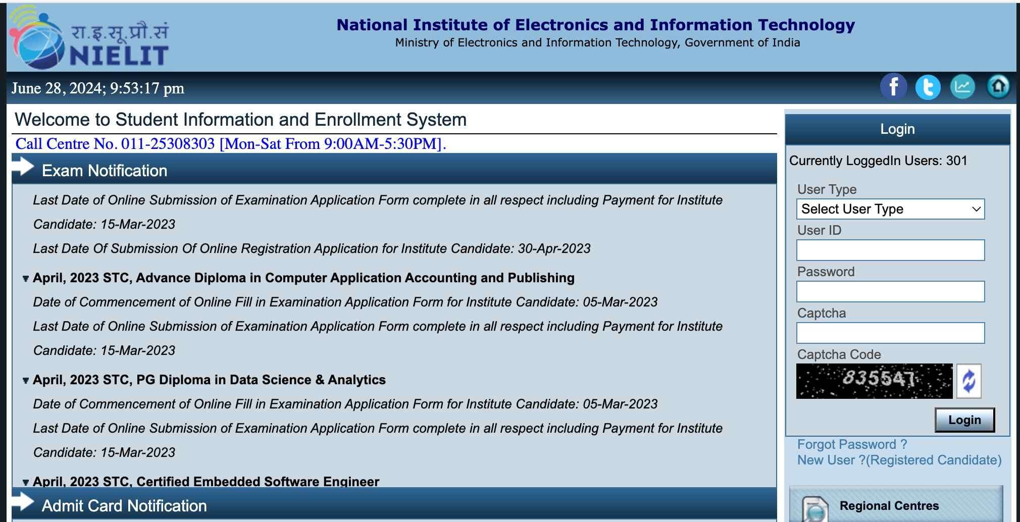Go to home via house icon
This screenshot has height=522, width=1020.
[x=998, y=87]
